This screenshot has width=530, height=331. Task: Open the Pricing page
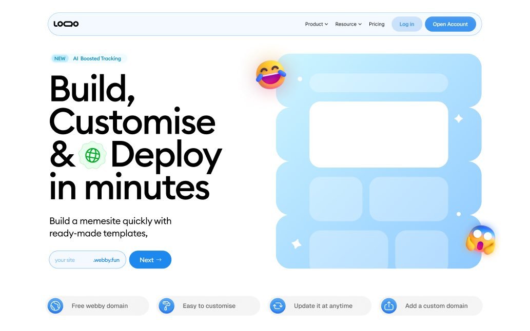[x=377, y=24]
